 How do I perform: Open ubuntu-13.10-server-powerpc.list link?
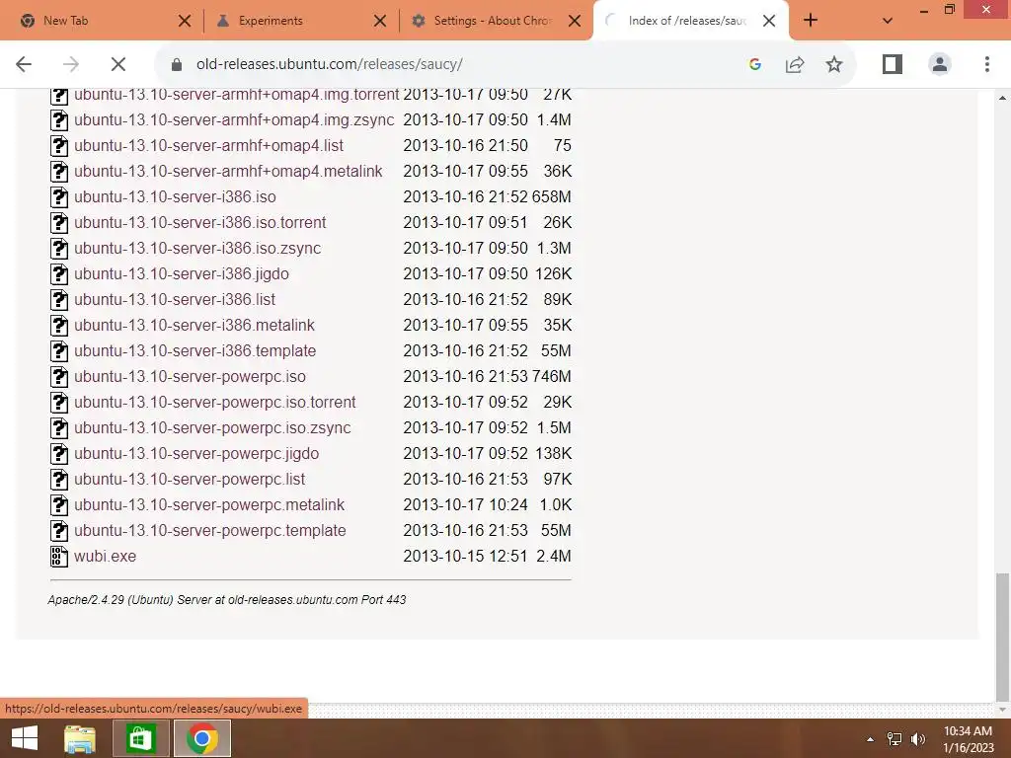coord(189,479)
